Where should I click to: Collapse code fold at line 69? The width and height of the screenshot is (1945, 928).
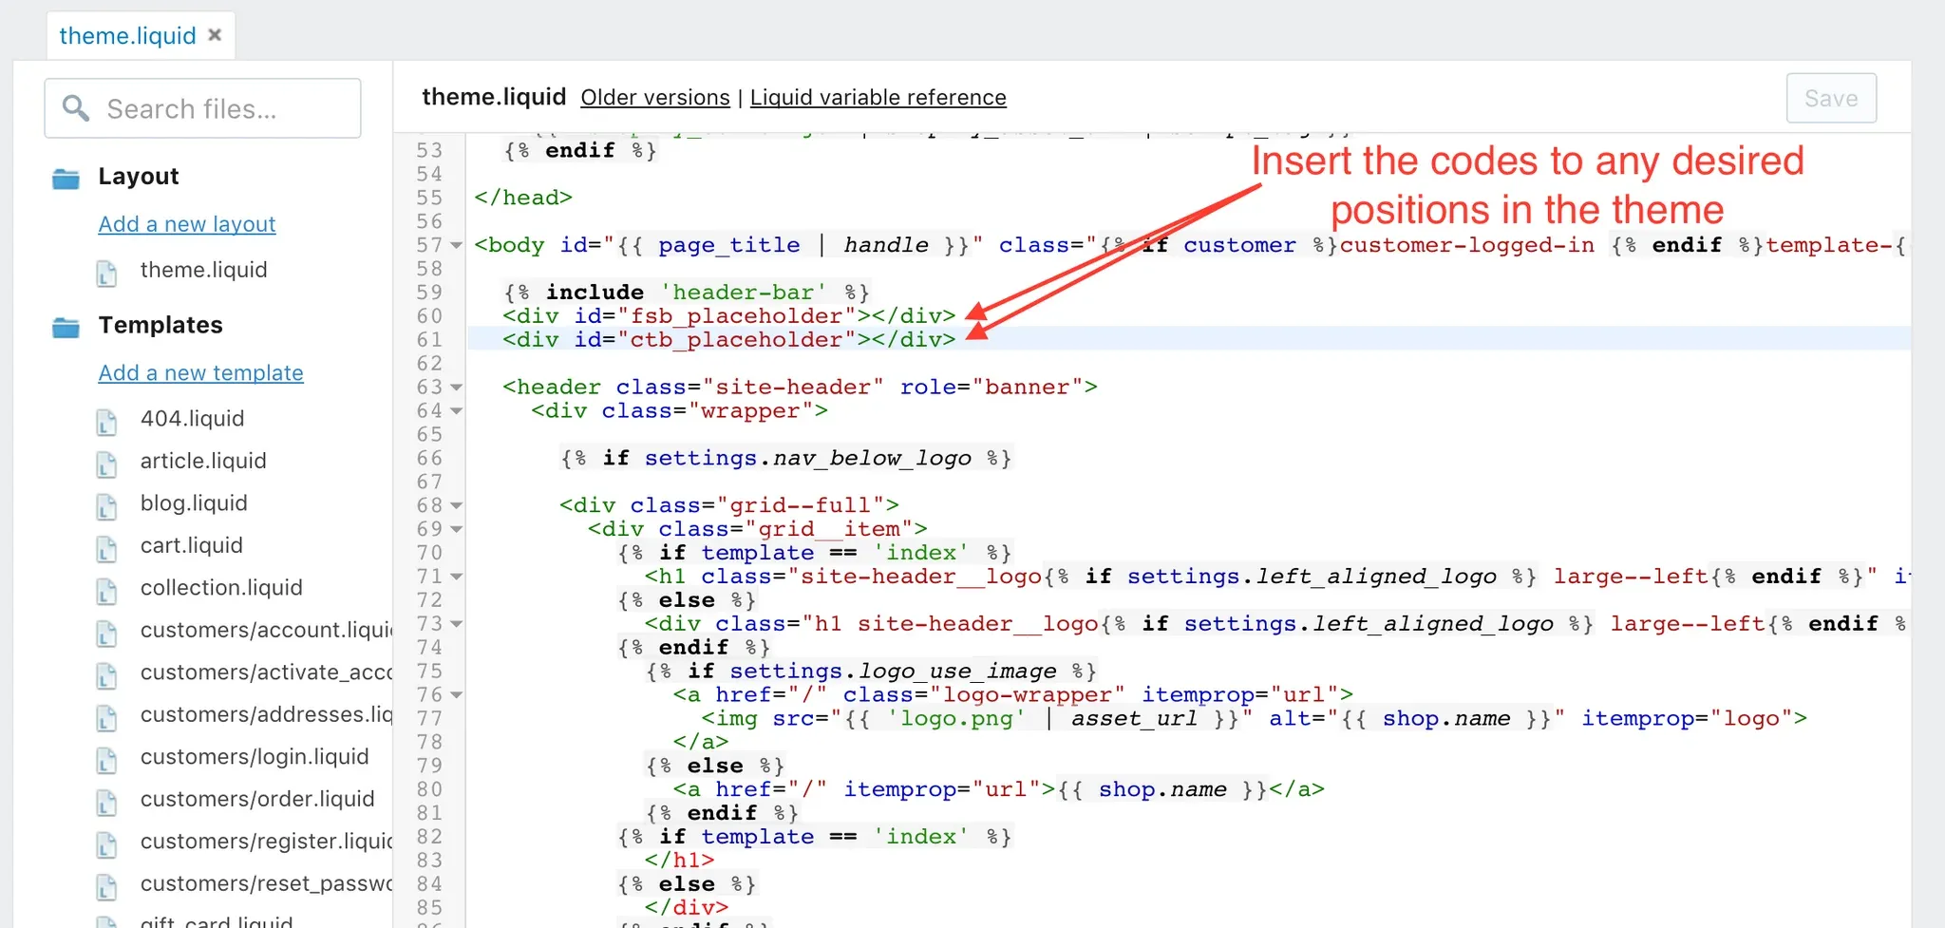pos(457,530)
